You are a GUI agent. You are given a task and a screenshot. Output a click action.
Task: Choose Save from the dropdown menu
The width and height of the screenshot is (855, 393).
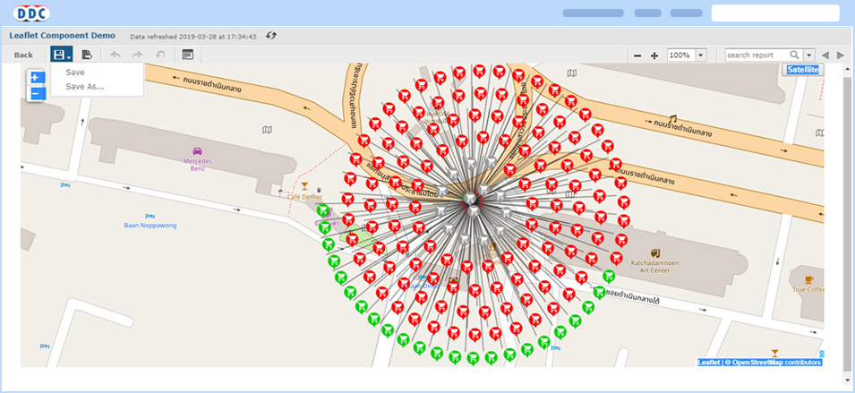(x=75, y=72)
